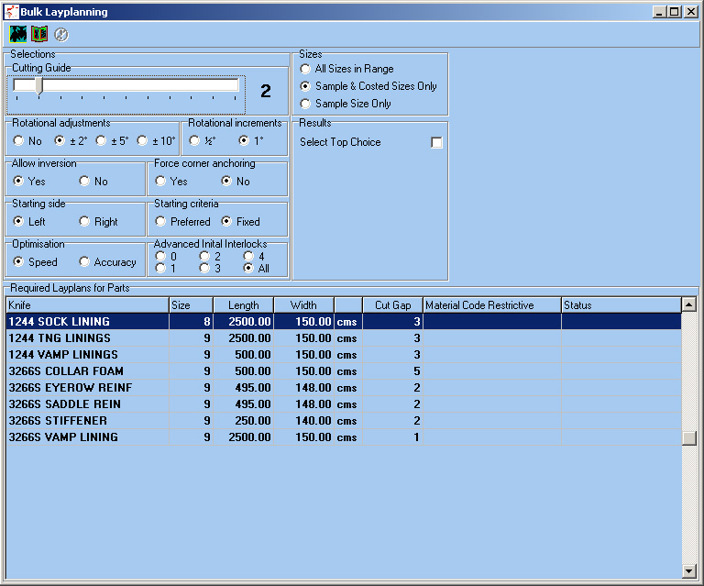This screenshot has height=586, width=704.
Task: Click the Knife column header
Action: [x=88, y=304]
